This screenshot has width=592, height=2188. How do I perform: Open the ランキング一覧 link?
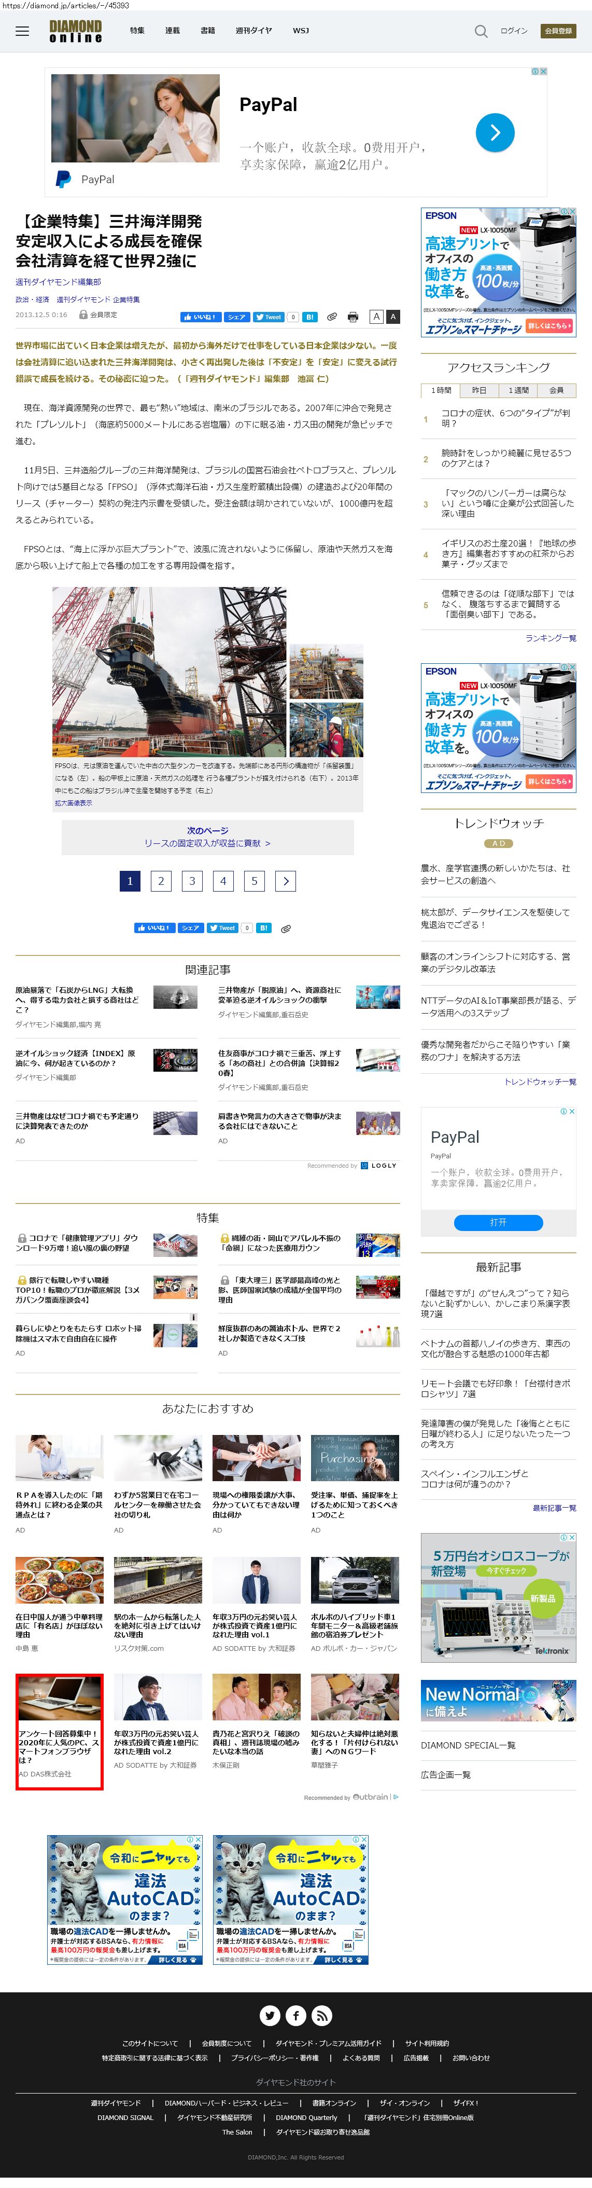pos(549,638)
